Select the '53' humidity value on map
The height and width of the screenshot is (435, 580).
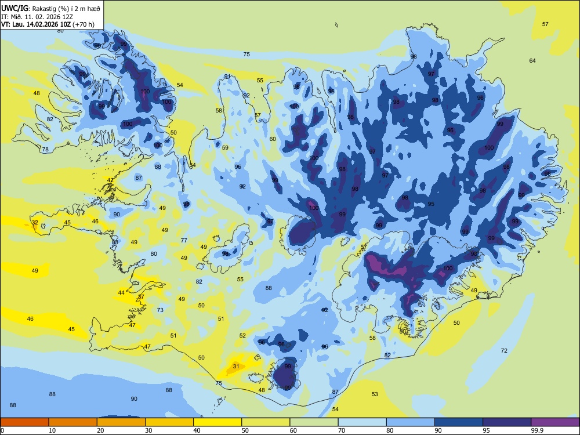(x=375, y=394)
